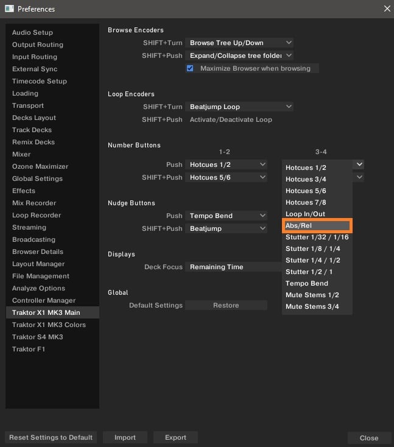Open Deck Focus Remaining Time dropdown
394x447 pixels.
pos(233,267)
